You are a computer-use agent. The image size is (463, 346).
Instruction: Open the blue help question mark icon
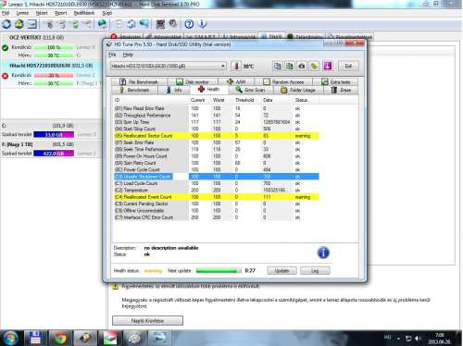tap(189, 24)
